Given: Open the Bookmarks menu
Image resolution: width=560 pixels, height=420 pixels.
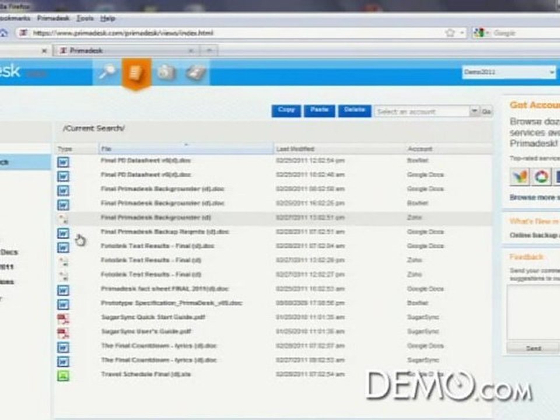Looking at the screenshot, I should click(x=15, y=18).
